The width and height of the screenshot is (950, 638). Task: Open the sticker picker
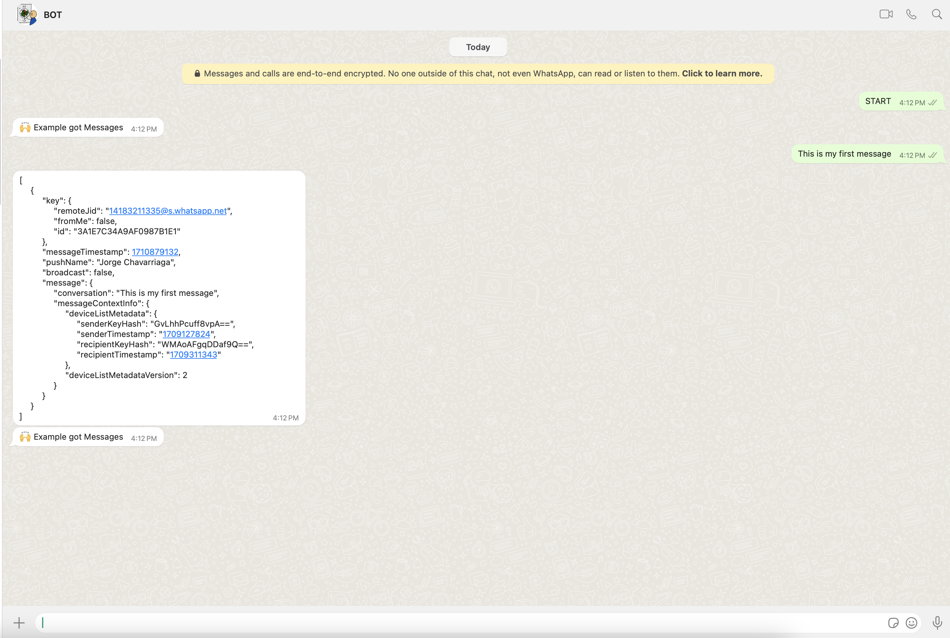[x=893, y=623]
